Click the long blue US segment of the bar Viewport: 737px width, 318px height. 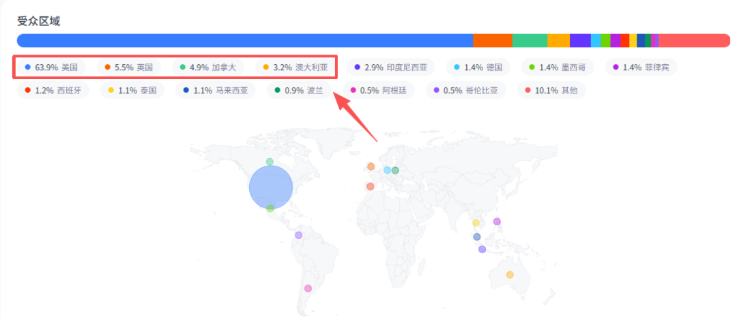pyautogui.click(x=245, y=40)
